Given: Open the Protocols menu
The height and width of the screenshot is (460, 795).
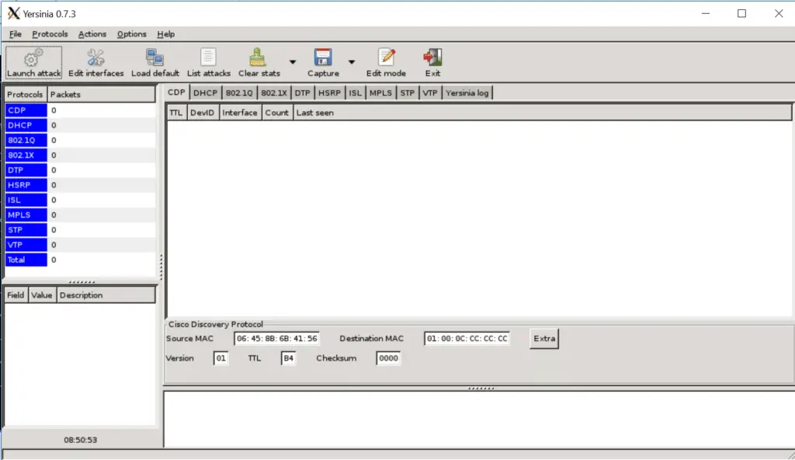Looking at the screenshot, I should coord(50,34).
